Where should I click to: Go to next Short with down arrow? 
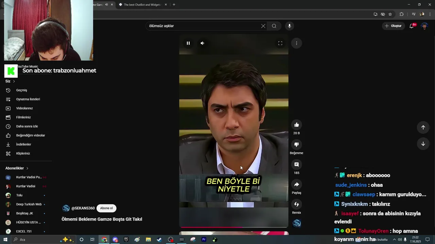click(x=423, y=144)
